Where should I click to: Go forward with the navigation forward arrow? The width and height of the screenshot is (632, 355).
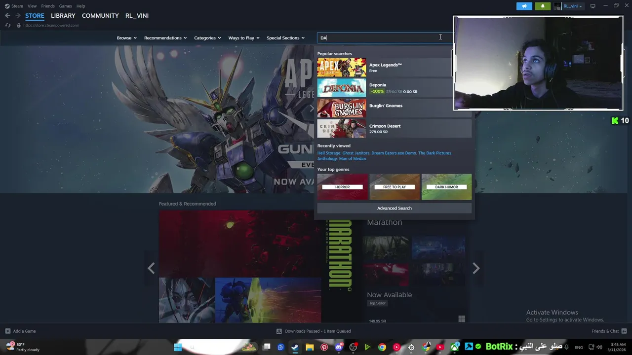pyautogui.click(x=18, y=16)
